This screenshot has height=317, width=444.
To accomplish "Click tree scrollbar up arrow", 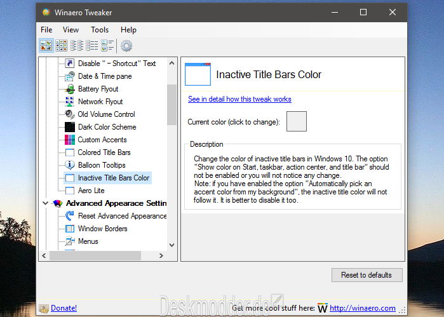I will coord(172,63).
